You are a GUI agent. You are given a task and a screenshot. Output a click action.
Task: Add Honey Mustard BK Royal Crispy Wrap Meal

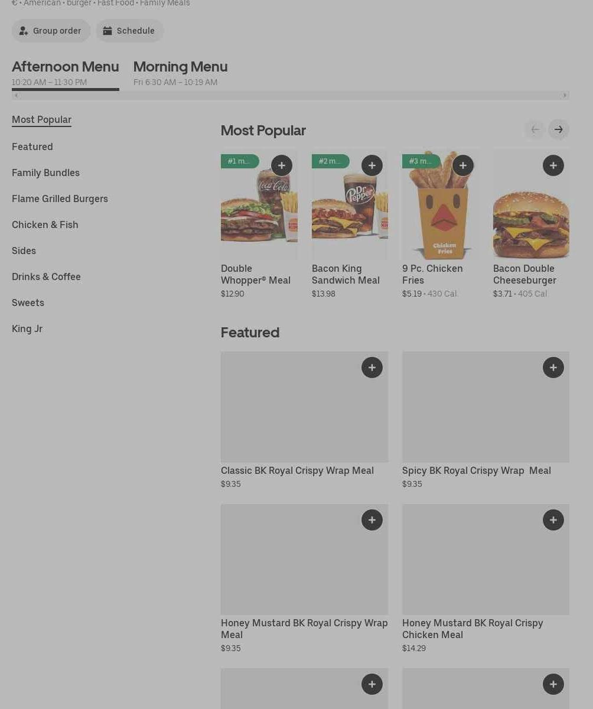click(372, 520)
